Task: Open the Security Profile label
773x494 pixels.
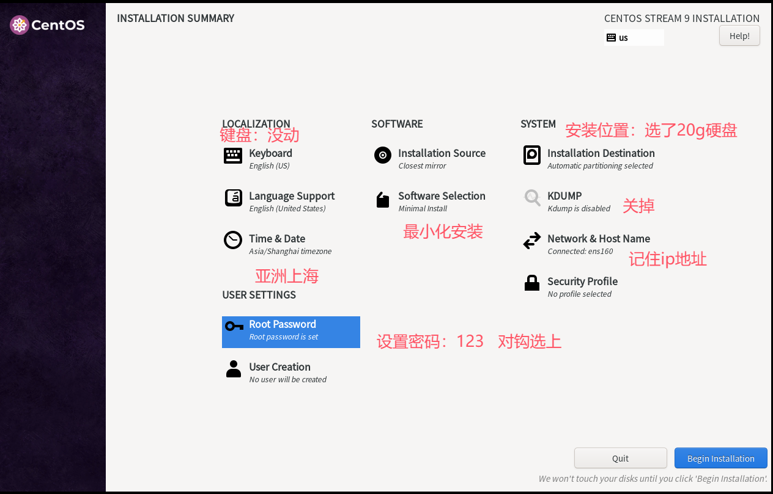Action: (582, 282)
